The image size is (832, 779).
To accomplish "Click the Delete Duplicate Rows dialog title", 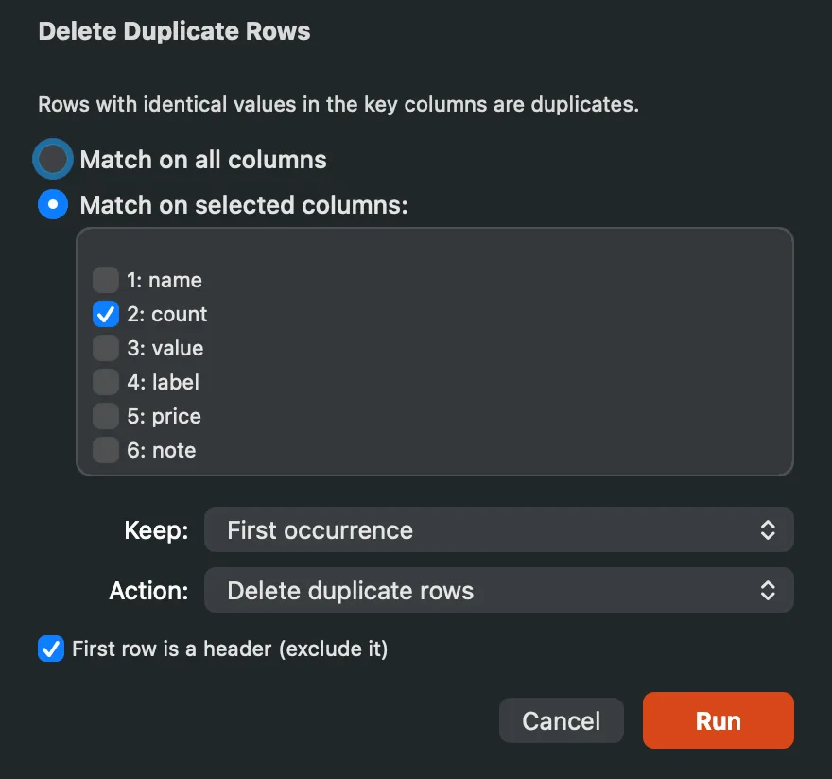I will [x=175, y=31].
